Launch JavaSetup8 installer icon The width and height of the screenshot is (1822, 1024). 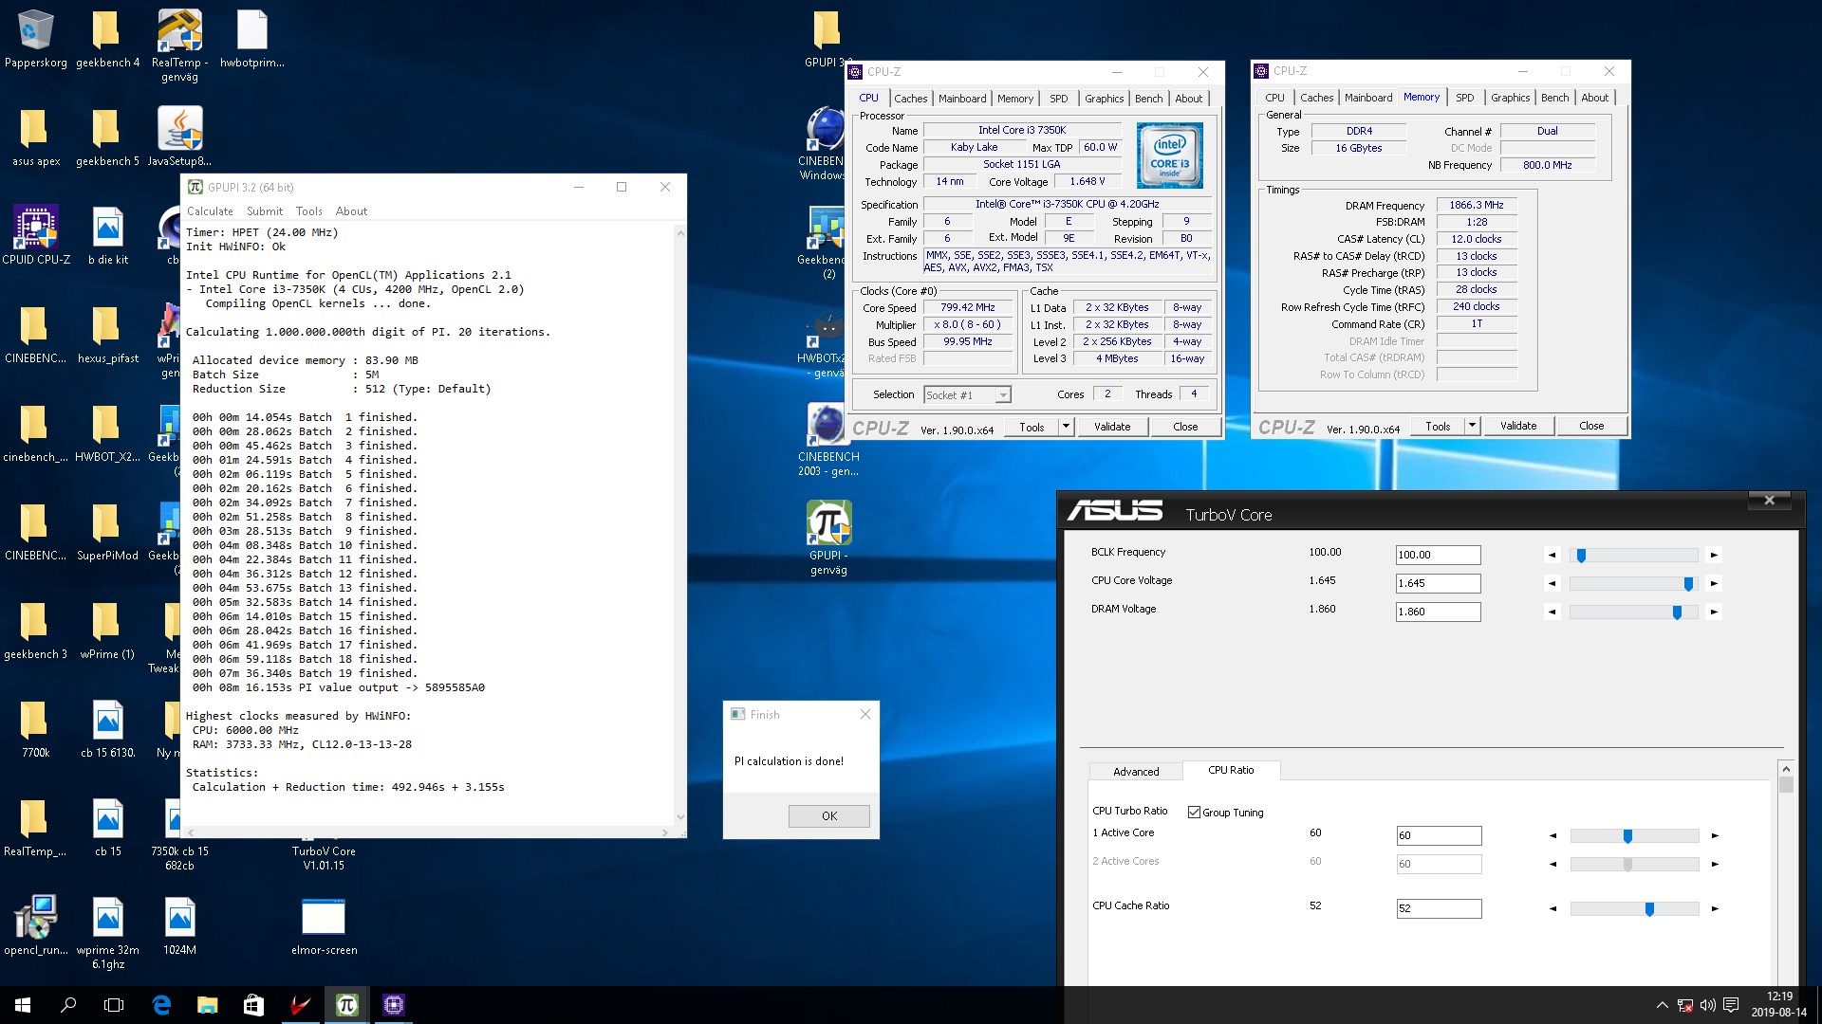[179, 138]
